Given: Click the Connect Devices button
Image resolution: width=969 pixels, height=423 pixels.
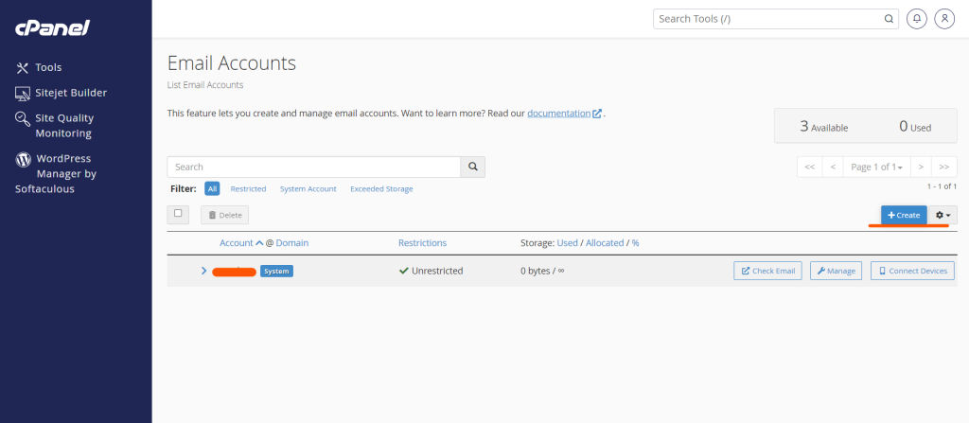Looking at the screenshot, I should [912, 271].
